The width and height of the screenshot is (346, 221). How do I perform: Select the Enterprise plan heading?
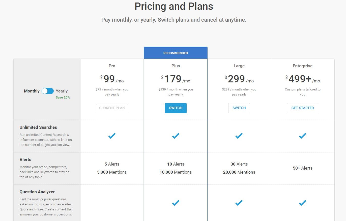pos(303,66)
